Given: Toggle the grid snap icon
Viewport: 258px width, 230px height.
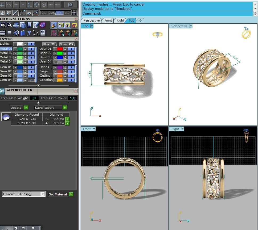Looking at the screenshot, I should 74,12.
